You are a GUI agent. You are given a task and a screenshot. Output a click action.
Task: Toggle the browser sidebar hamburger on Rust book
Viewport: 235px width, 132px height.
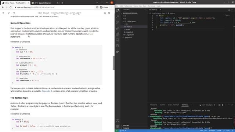pos(3,13)
